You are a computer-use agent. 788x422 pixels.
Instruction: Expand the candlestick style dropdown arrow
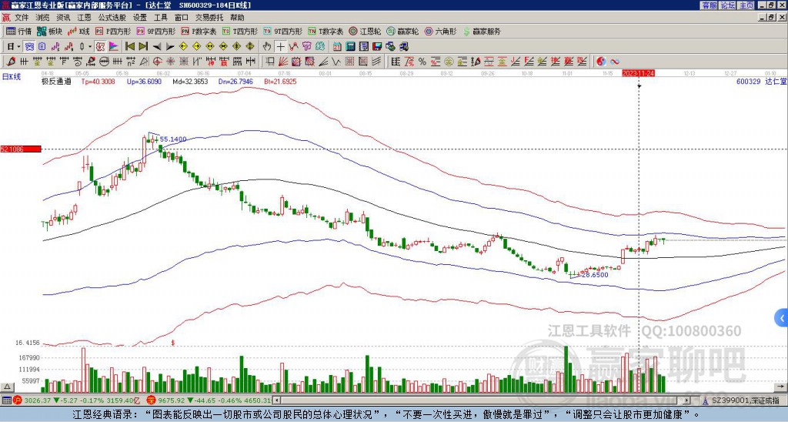point(90,47)
